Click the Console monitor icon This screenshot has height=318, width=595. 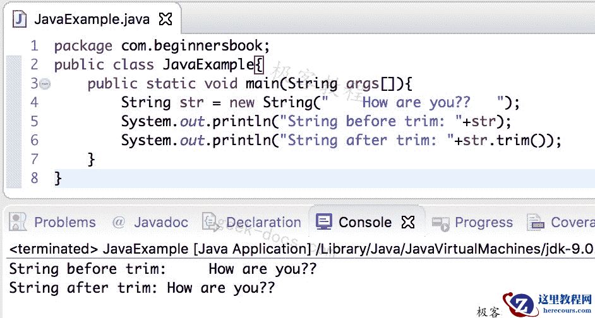point(324,222)
